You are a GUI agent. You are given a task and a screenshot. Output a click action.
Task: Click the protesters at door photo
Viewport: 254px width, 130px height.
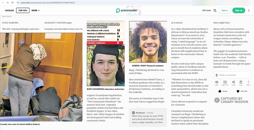[41, 77]
